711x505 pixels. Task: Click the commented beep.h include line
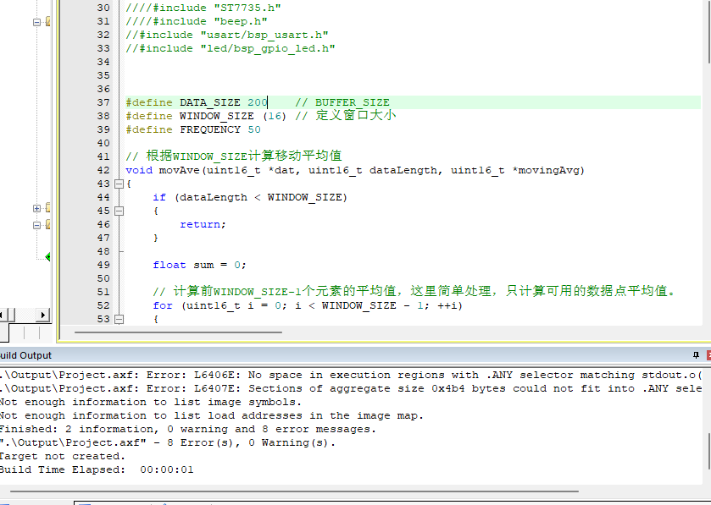(197, 22)
